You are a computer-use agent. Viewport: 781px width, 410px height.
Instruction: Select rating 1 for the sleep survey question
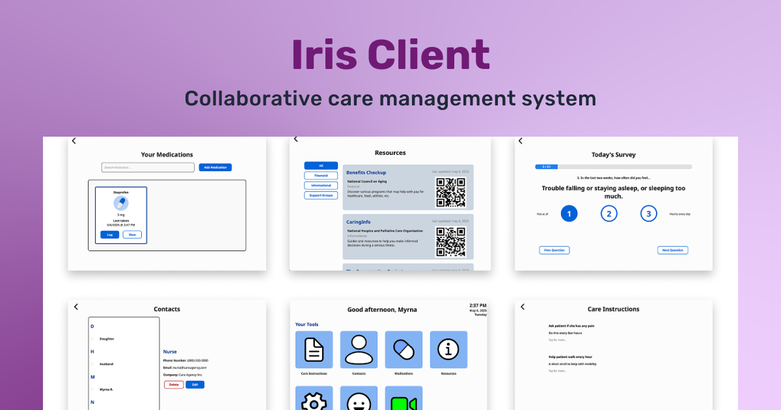(x=569, y=213)
